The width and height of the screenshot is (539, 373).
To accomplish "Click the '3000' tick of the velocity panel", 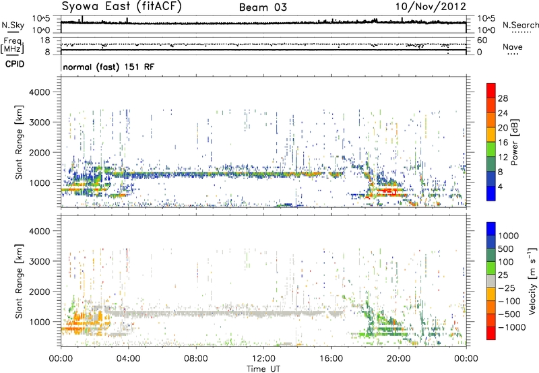I will tap(39, 261).
